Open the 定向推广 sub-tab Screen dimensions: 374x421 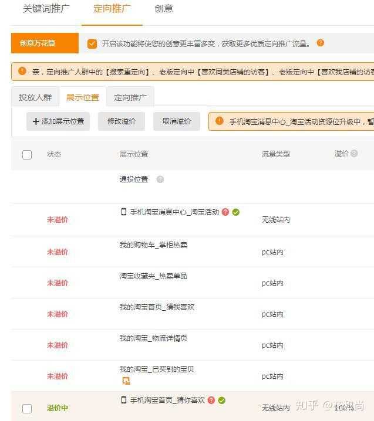[130, 97]
